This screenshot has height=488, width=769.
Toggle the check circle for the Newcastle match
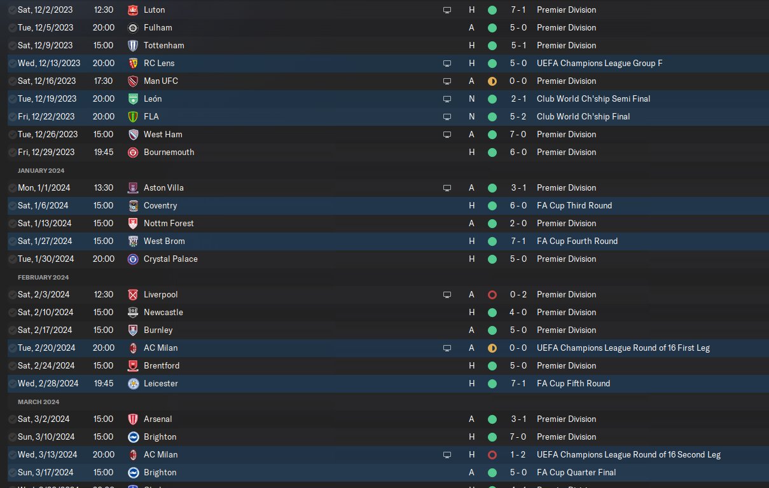[x=12, y=313]
